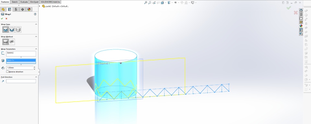Select the push2 (Default) part node

pos(55,6)
